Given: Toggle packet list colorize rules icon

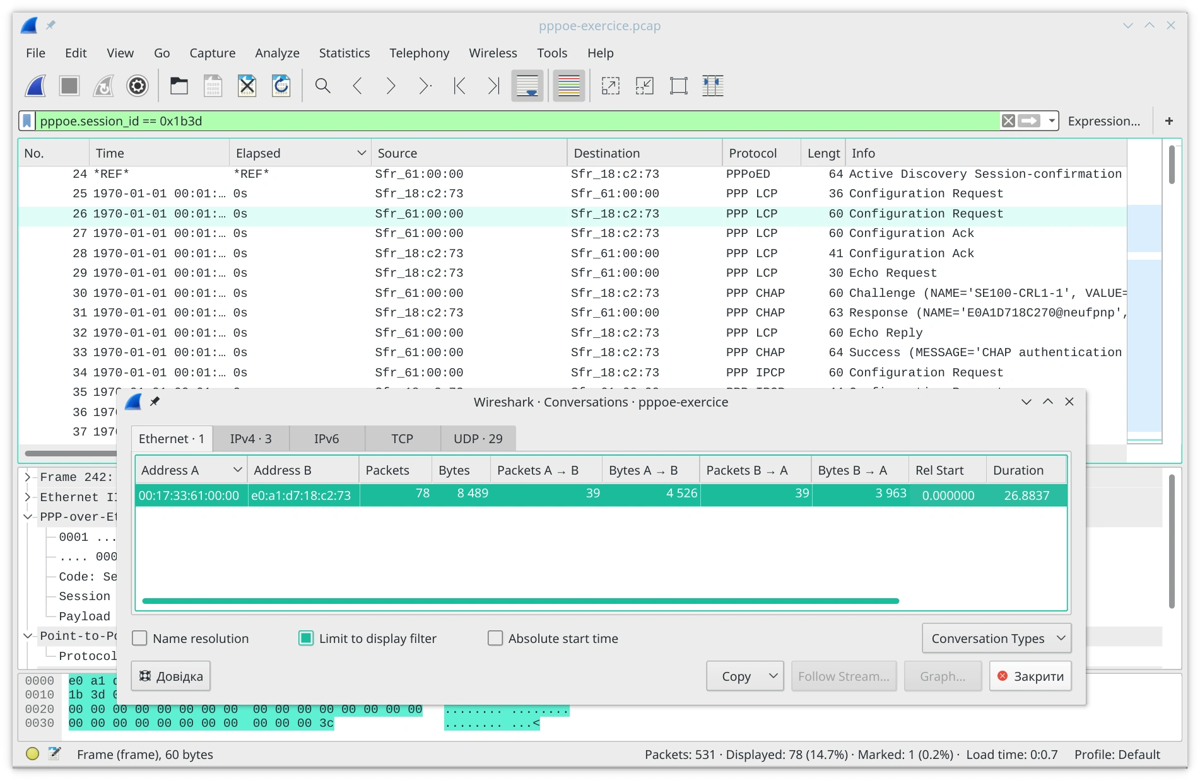Looking at the screenshot, I should (x=569, y=86).
